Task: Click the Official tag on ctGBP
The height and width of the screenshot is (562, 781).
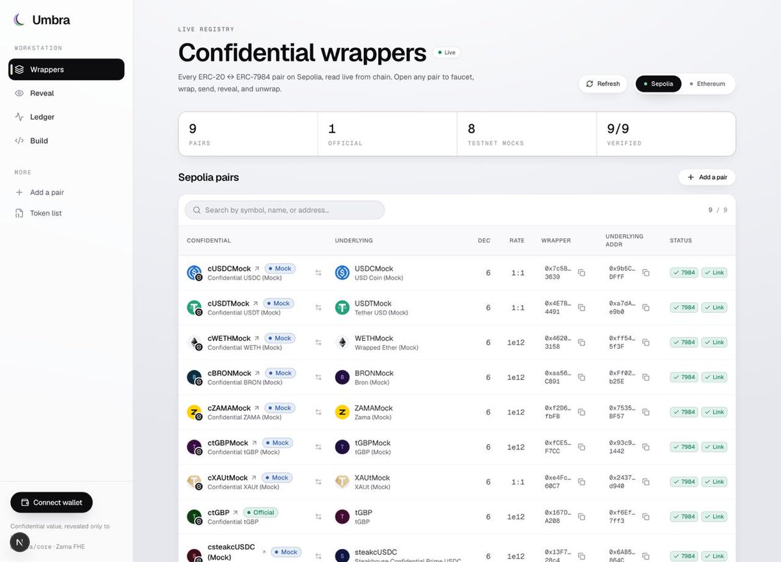Action: (260, 513)
